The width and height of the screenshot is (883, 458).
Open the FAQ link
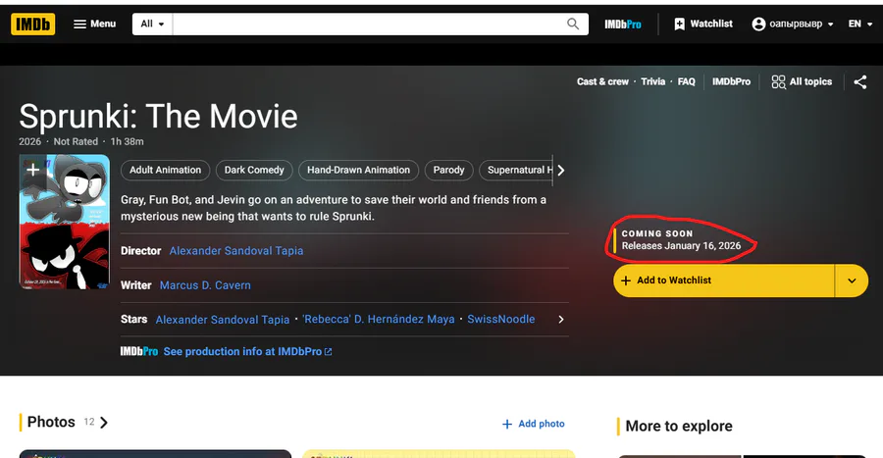686,81
